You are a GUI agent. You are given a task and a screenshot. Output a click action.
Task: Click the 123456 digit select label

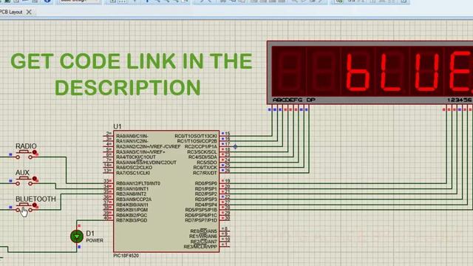(460, 100)
